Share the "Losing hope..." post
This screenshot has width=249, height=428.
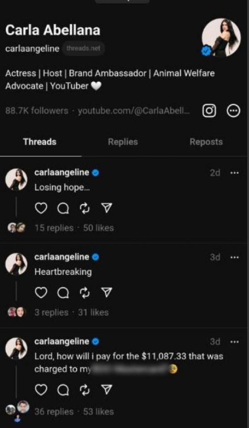107,208
